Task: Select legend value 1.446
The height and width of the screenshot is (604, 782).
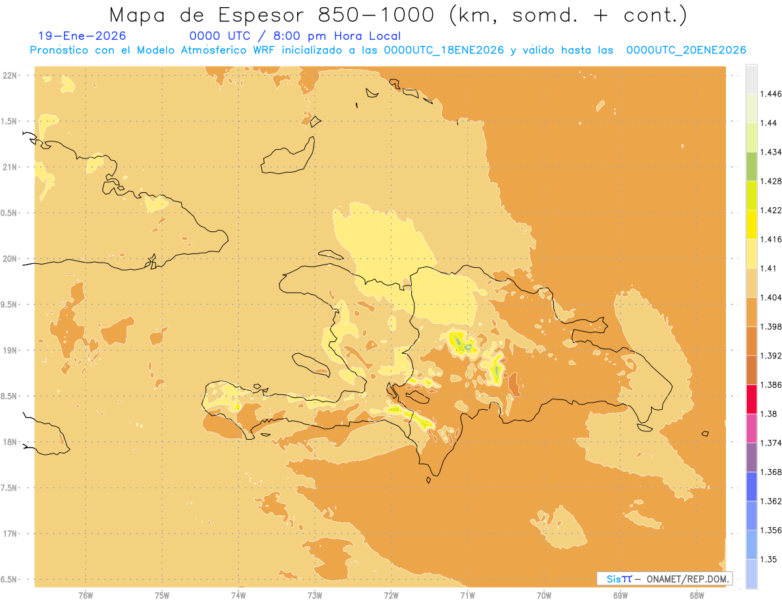Action: click(770, 94)
